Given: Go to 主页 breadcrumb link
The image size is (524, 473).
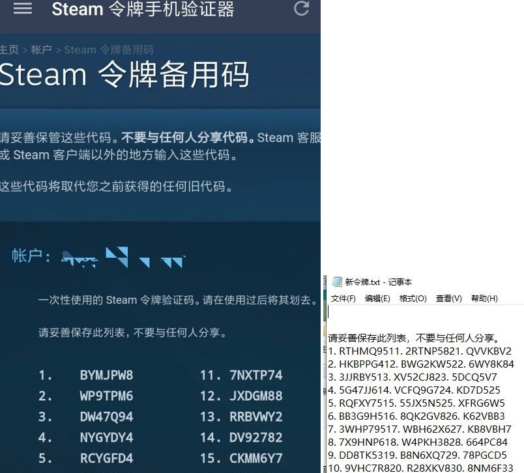Looking at the screenshot, I should [x=9, y=49].
